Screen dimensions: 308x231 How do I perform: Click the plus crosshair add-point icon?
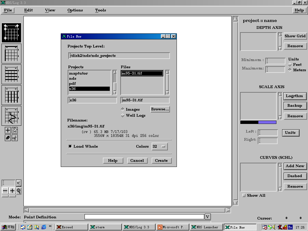click(x=8, y=130)
